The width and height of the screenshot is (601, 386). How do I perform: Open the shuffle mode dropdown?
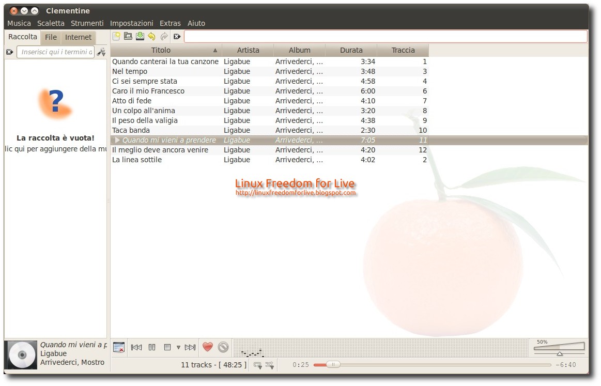coord(270,365)
